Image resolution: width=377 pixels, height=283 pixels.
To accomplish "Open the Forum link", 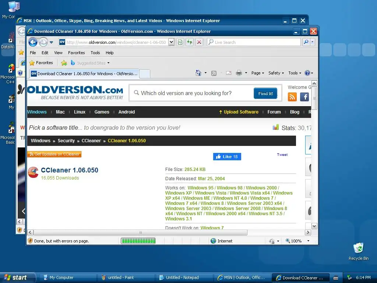I will tap(274, 112).
